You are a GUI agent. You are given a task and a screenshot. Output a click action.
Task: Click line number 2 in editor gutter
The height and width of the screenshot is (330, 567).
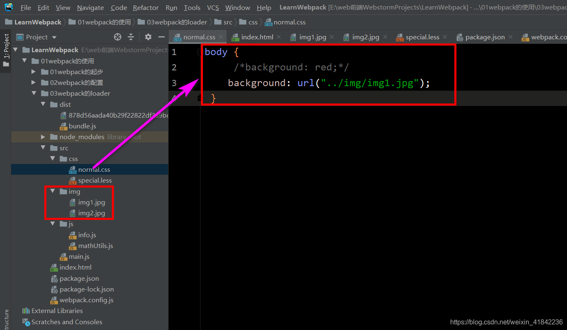(x=174, y=67)
